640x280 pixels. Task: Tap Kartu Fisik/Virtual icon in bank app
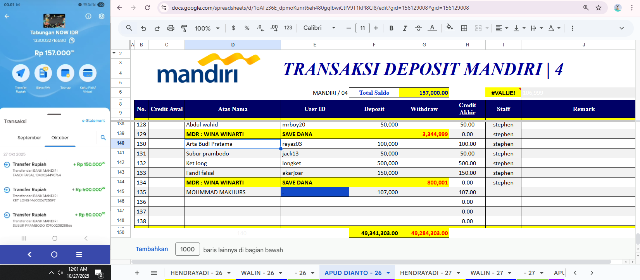[x=88, y=73]
